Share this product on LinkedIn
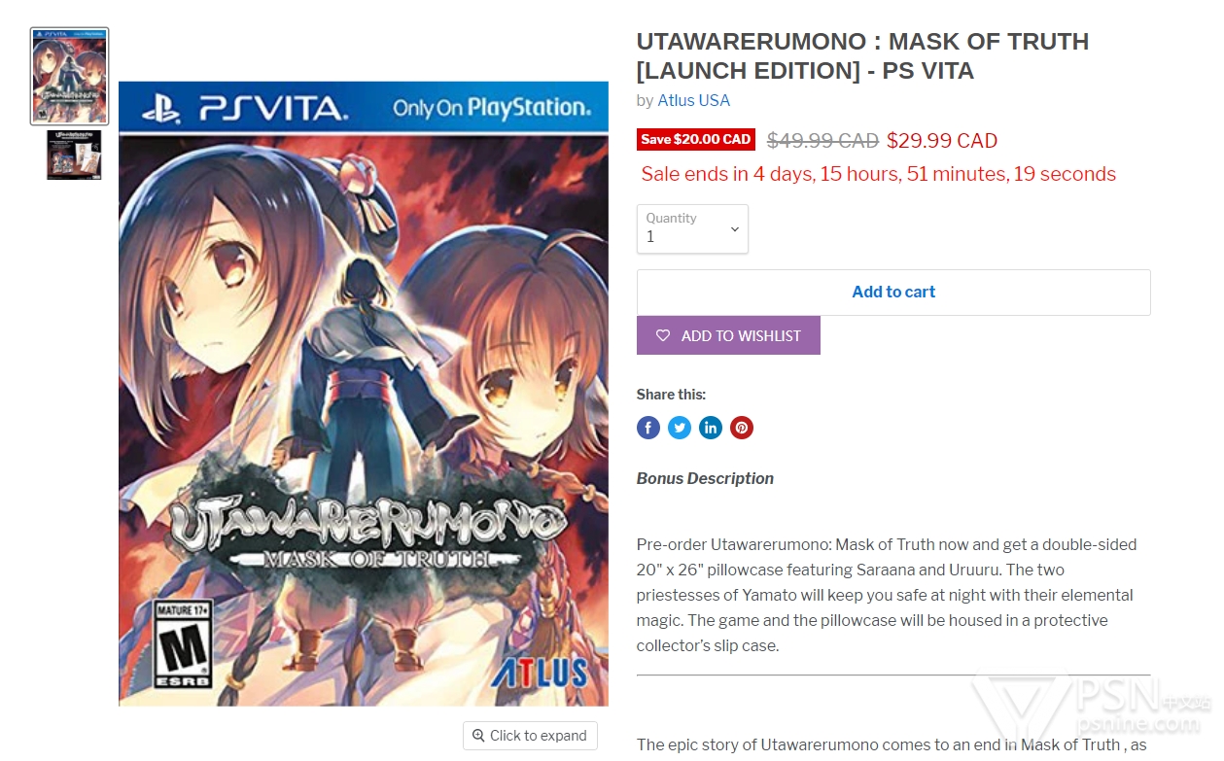 [711, 428]
